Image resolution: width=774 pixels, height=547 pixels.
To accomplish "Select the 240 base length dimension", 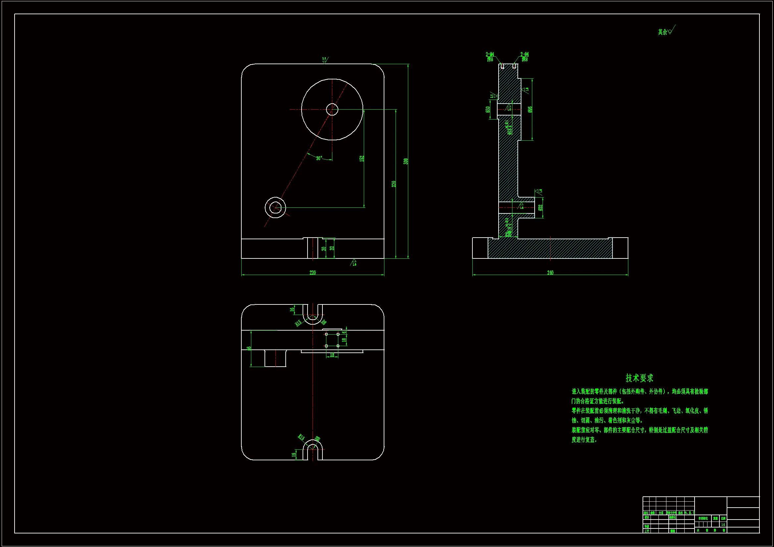I will point(550,272).
